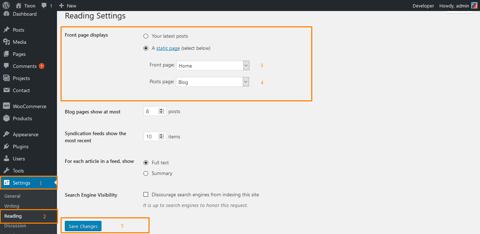The height and width of the screenshot is (234, 480).
Task: Click the Projects icon in sidebar
Action: click(x=6, y=78)
